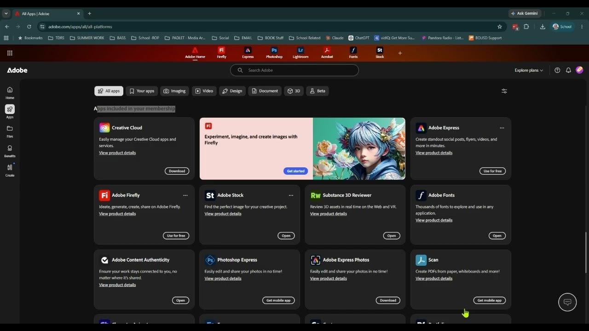Open the chat support bubble
This screenshot has width=589, height=331.
(x=567, y=302)
